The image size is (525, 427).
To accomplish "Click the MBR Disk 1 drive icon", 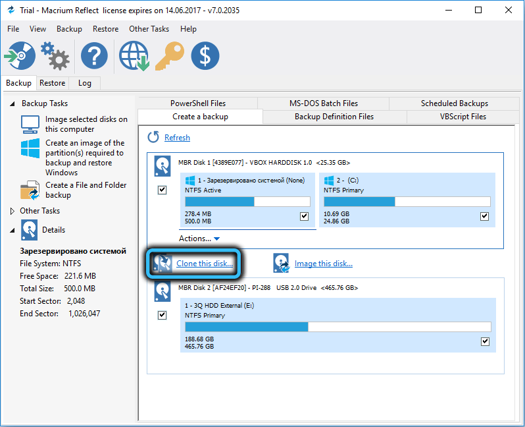I will point(162,166).
